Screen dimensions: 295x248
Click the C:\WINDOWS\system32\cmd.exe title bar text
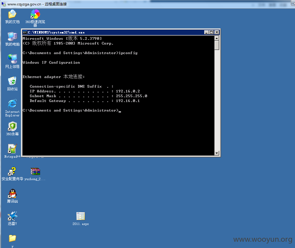[x=56, y=32]
